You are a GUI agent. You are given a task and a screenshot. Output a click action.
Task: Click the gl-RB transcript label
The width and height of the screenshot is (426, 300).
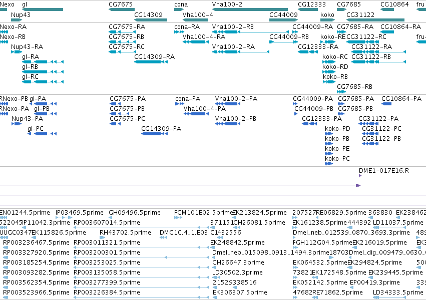pyautogui.click(x=30, y=67)
